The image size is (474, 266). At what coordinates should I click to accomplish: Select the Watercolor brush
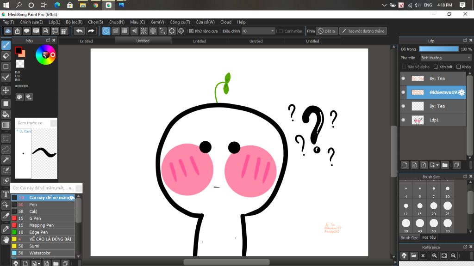coord(43,253)
